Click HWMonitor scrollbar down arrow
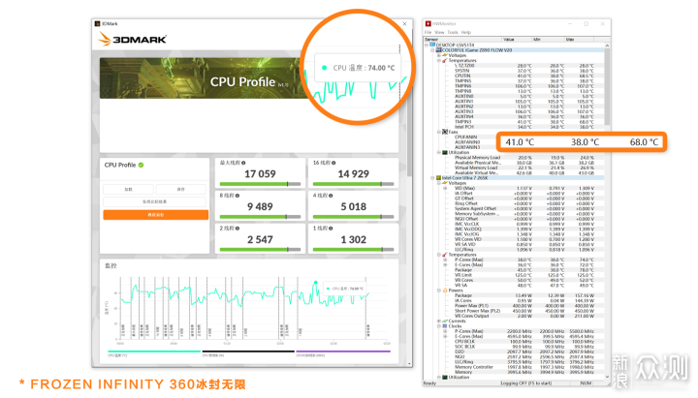The image size is (698, 398). pyautogui.click(x=607, y=377)
